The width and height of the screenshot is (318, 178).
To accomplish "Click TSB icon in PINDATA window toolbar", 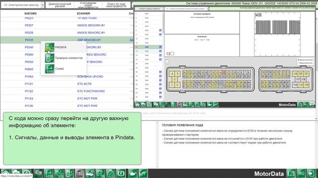I will point(179,104).
